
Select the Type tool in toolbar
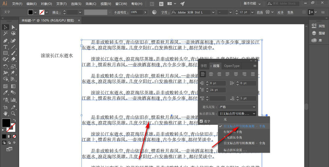click(6, 47)
